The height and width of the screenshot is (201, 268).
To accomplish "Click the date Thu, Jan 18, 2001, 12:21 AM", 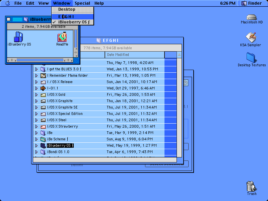I will coord(132,101).
